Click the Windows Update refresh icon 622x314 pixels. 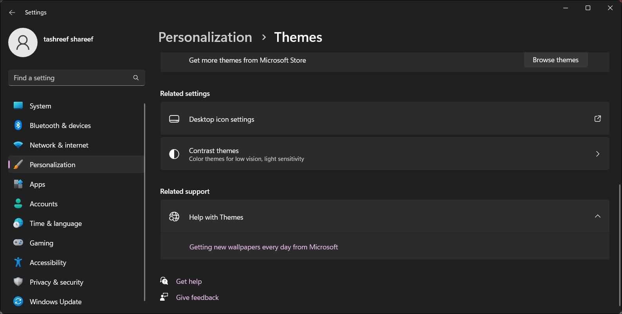click(18, 301)
